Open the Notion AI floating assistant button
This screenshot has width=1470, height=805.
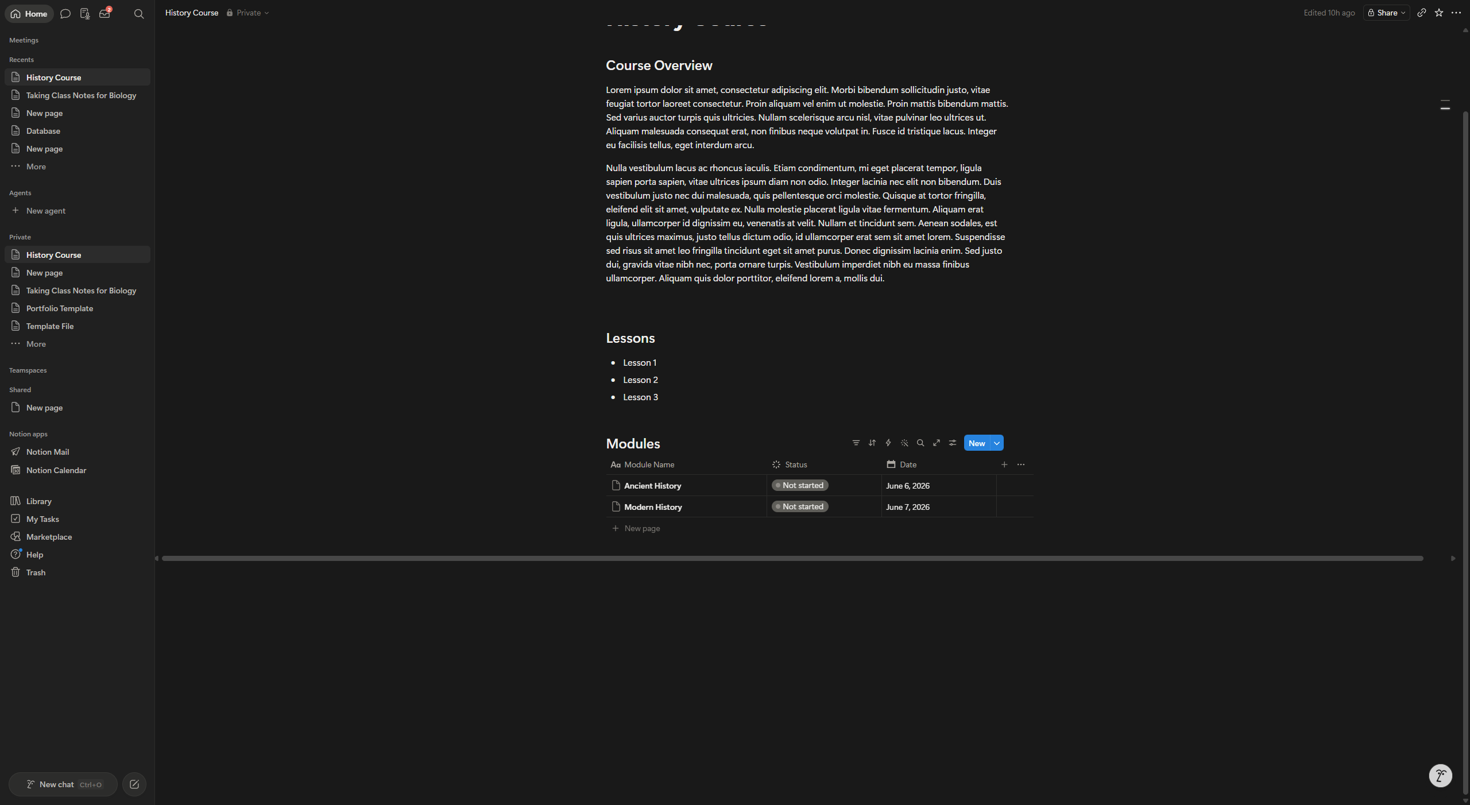click(1440, 776)
